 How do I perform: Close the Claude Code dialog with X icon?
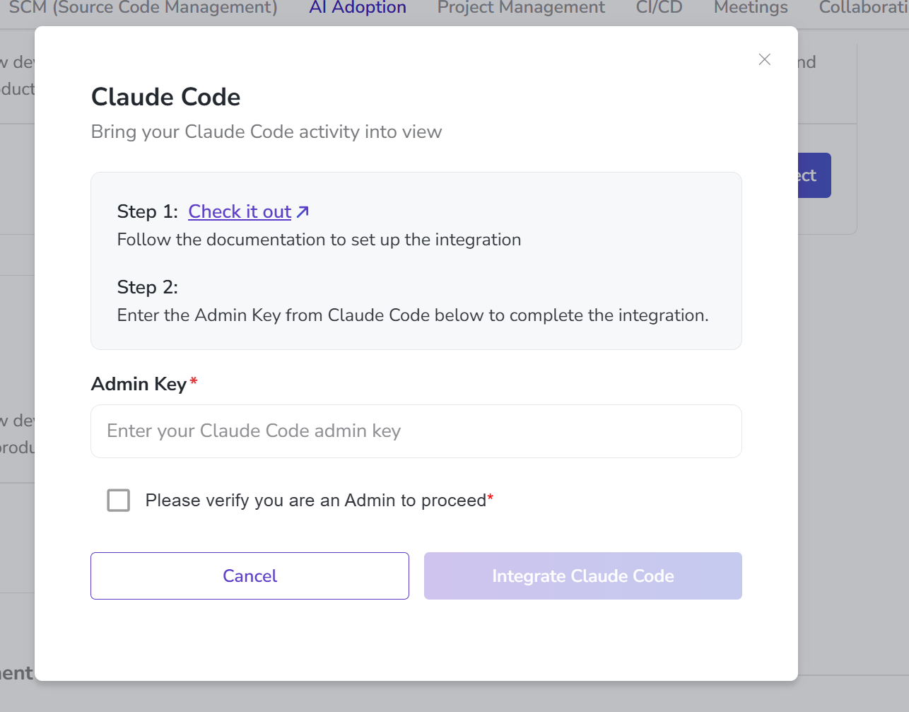[x=764, y=59]
